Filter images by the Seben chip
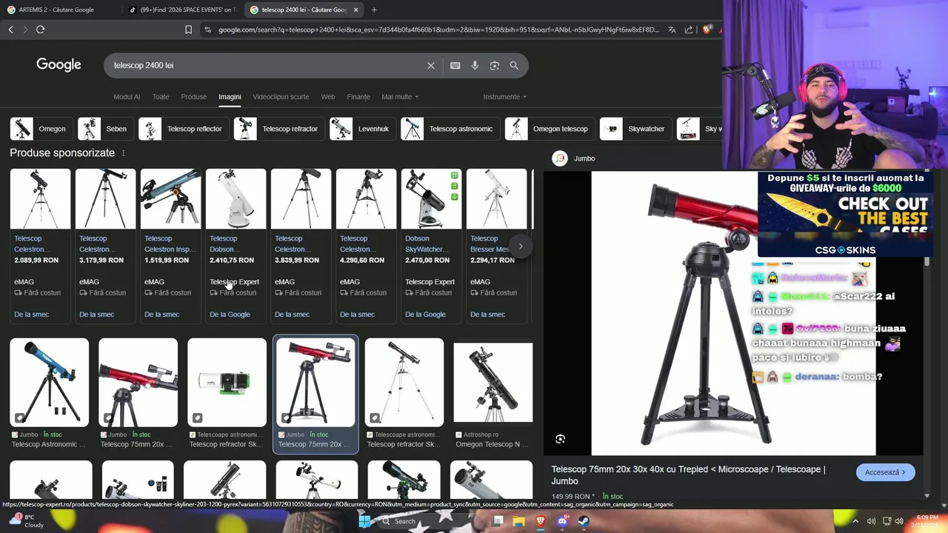948x533 pixels. 104,129
